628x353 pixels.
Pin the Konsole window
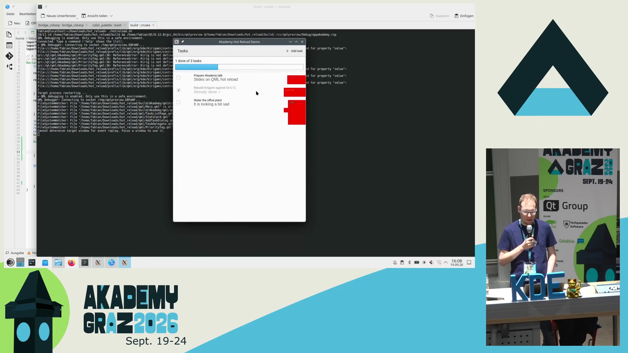point(46,7)
